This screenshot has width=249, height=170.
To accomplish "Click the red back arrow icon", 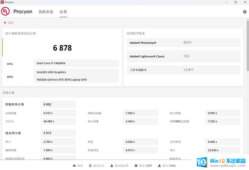I will [5, 23].
